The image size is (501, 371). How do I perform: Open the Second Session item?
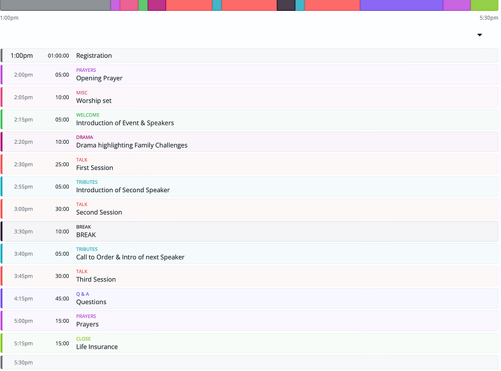(99, 213)
